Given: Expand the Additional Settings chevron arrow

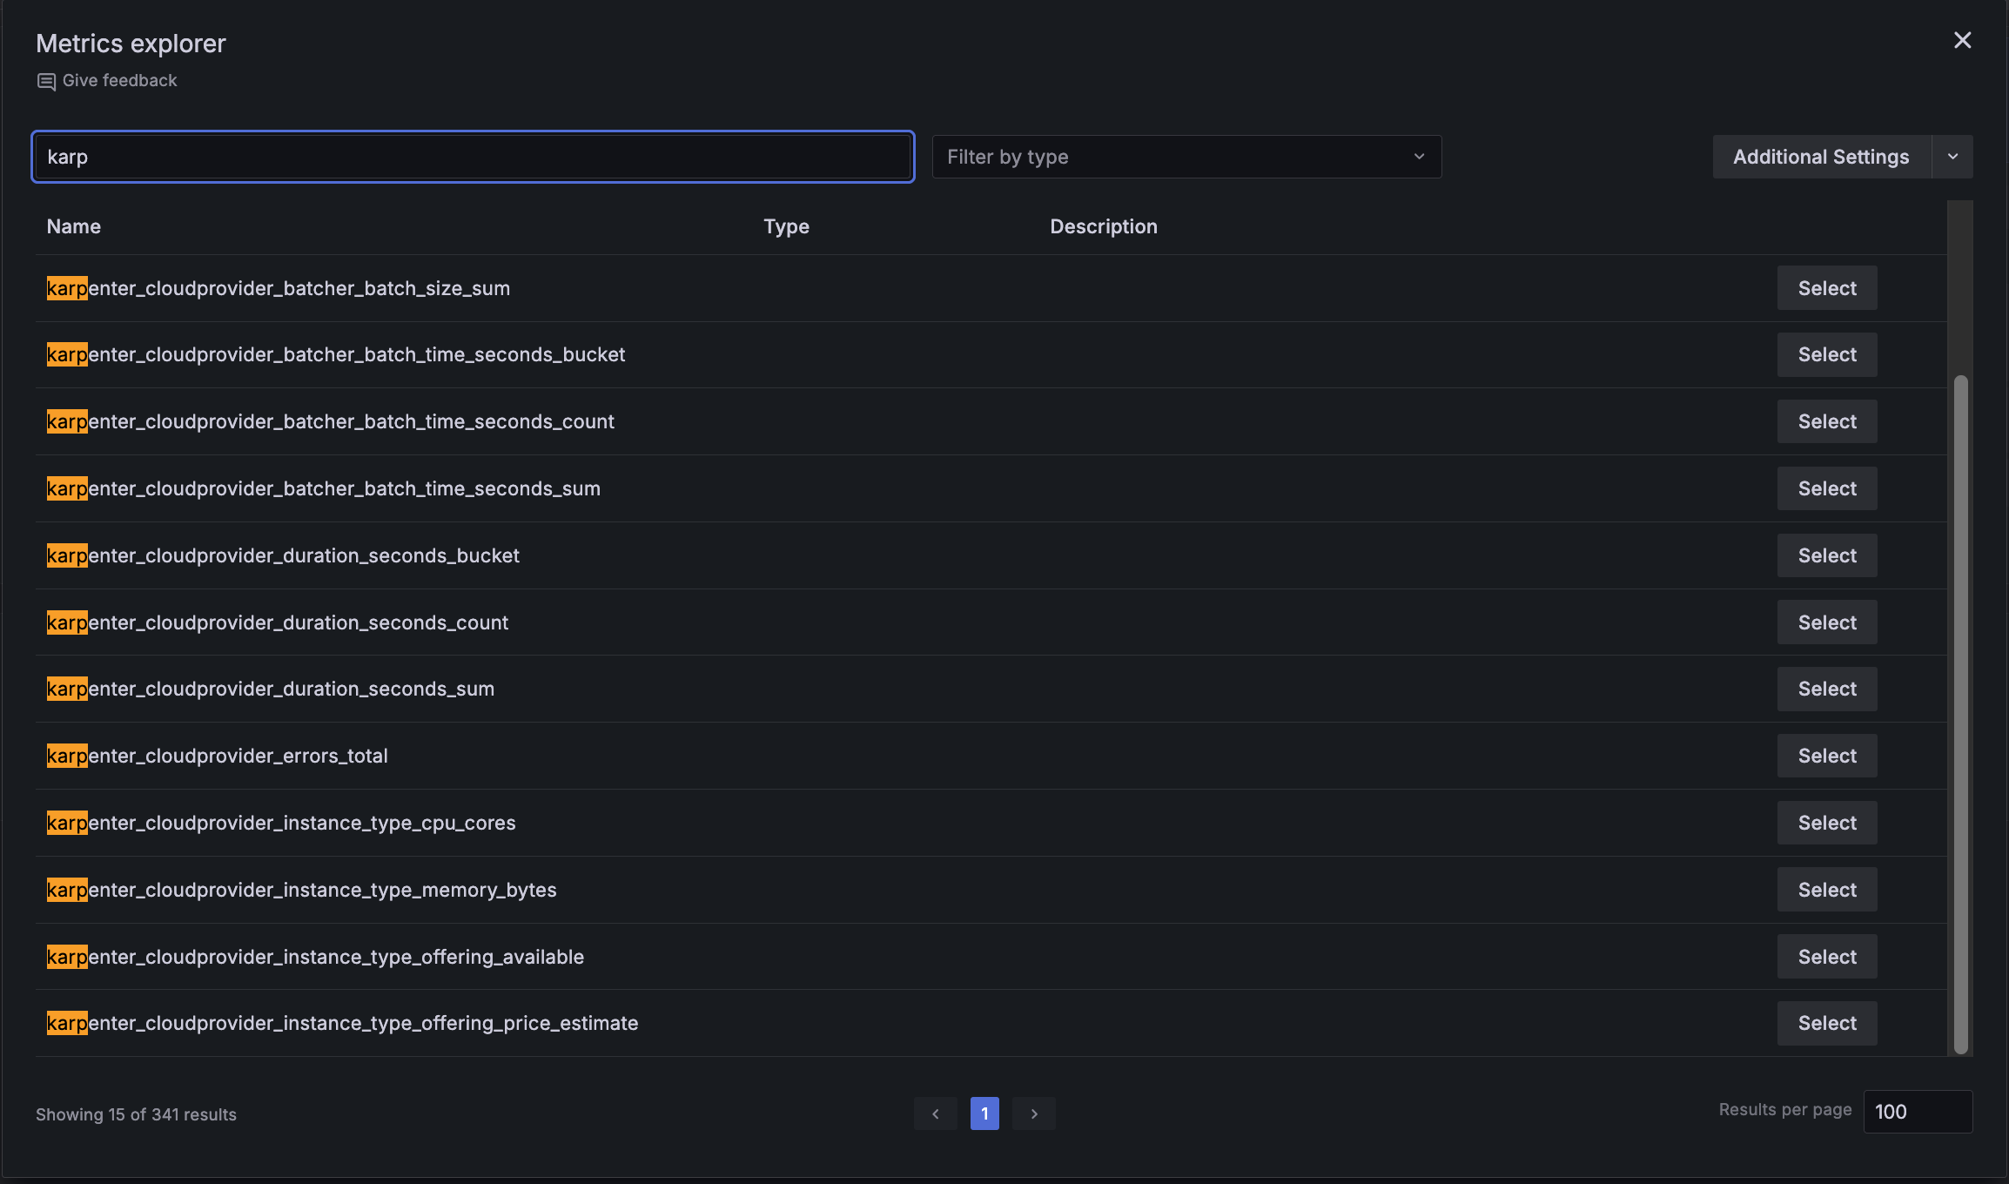Looking at the screenshot, I should (1952, 157).
